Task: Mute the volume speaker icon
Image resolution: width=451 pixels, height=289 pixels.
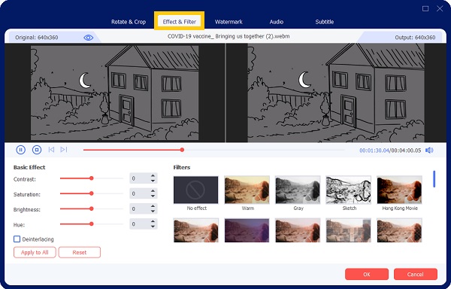Action: (x=429, y=151)
